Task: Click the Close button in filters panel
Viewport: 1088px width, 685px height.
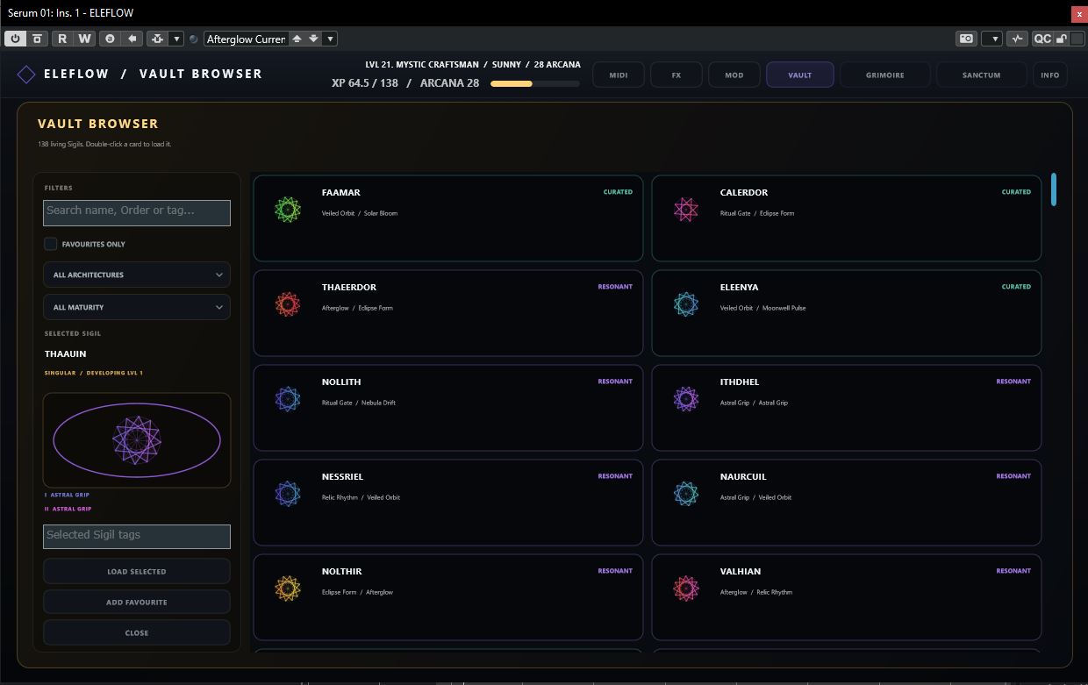Action: [137, 632]
